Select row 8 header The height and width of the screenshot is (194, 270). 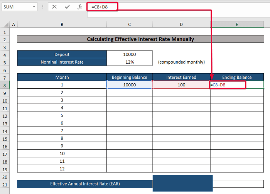click(x=5, y=86)
